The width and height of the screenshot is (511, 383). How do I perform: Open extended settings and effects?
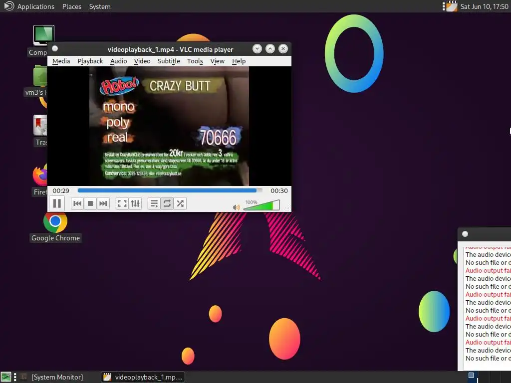[135, 203]
